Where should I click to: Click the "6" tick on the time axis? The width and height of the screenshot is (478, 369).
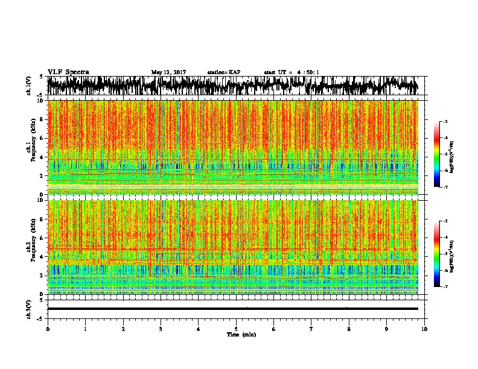click(x=274, y=329)
